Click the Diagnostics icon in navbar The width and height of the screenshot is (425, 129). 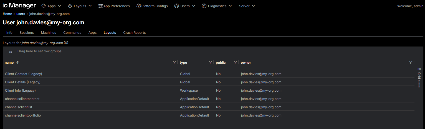coord(204,6)
